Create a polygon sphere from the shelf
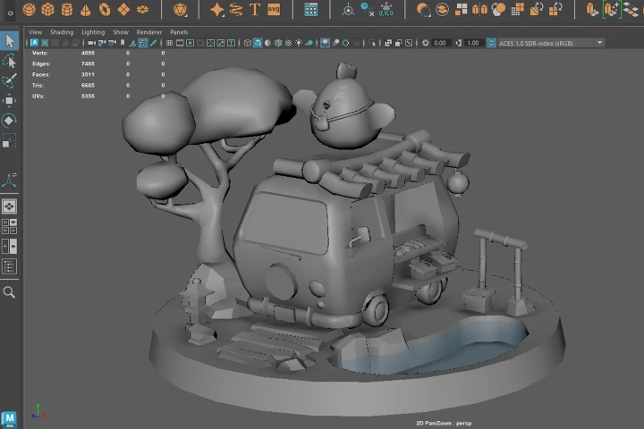 click(30, 10)
